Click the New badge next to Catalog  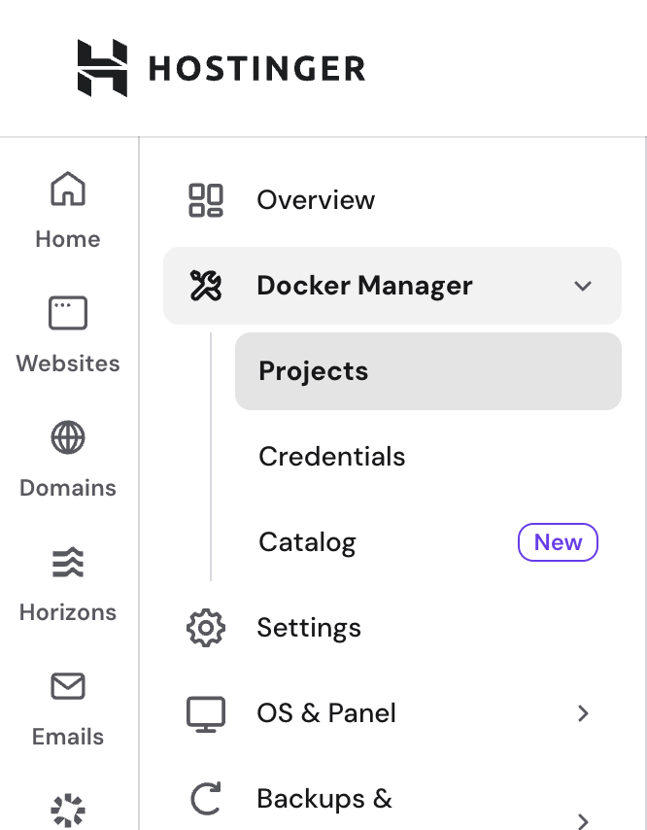[x=558, y=541]
